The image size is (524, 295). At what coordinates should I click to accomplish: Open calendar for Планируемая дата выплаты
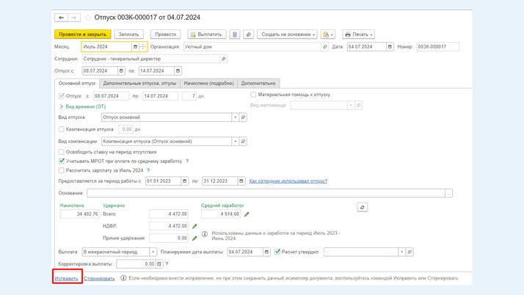(266, 252)
